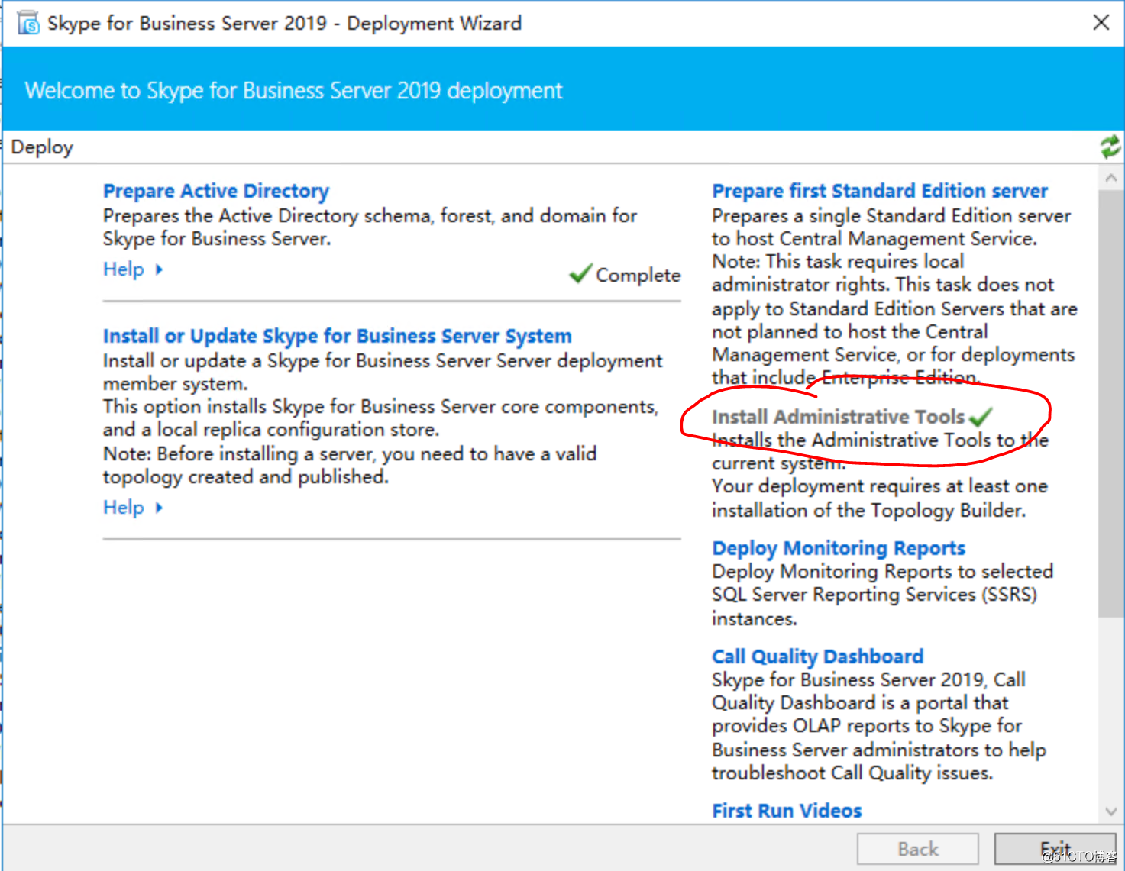This screenshot has height=871, width=1125.
Task: Open Help under Prepare Active Directory
Action: [123, 269]
